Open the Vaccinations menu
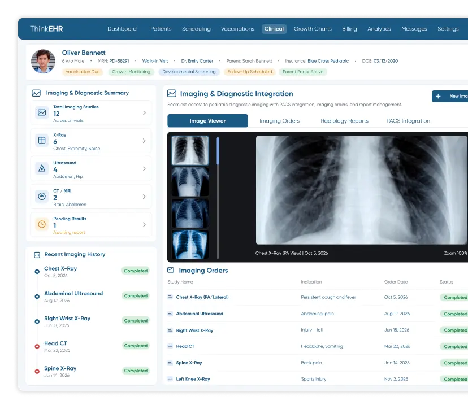This screenshot has height=409, width=468. click(x=237, y=29)
